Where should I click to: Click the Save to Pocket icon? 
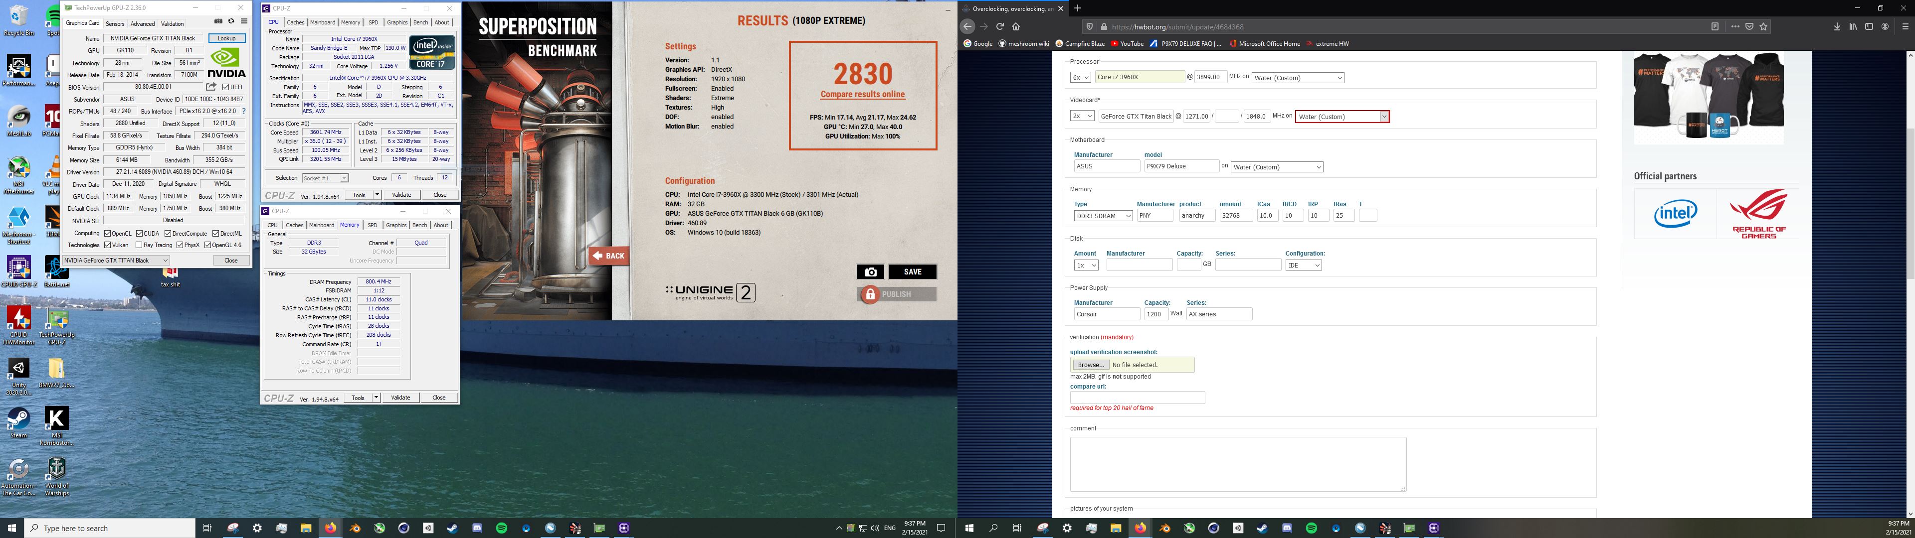[x=1749, y=27]
